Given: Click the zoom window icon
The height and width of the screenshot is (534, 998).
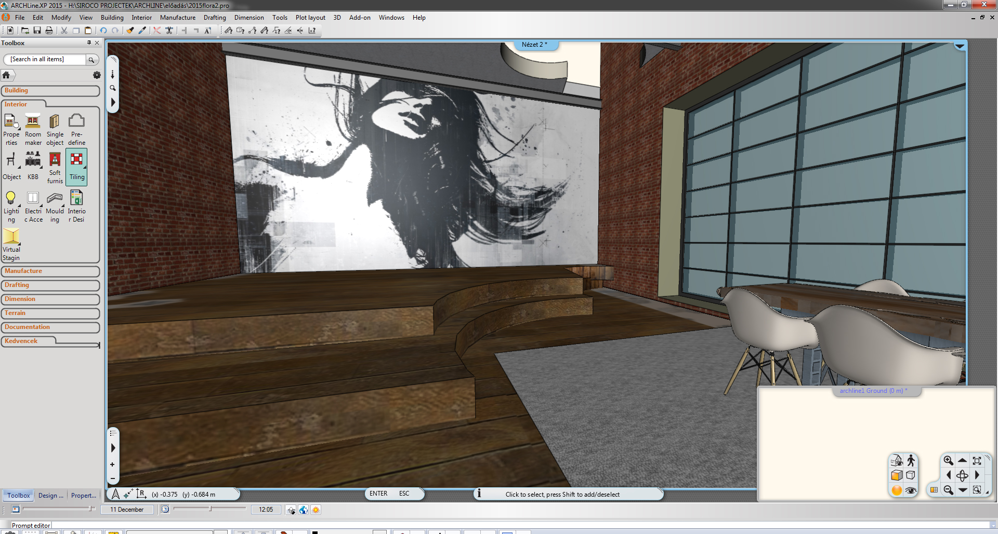Looking at the screenshot, I should coord(977,490).
